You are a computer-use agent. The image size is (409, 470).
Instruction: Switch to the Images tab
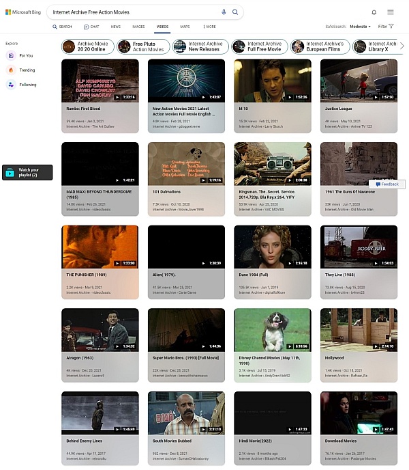click(x=138, y=27)
